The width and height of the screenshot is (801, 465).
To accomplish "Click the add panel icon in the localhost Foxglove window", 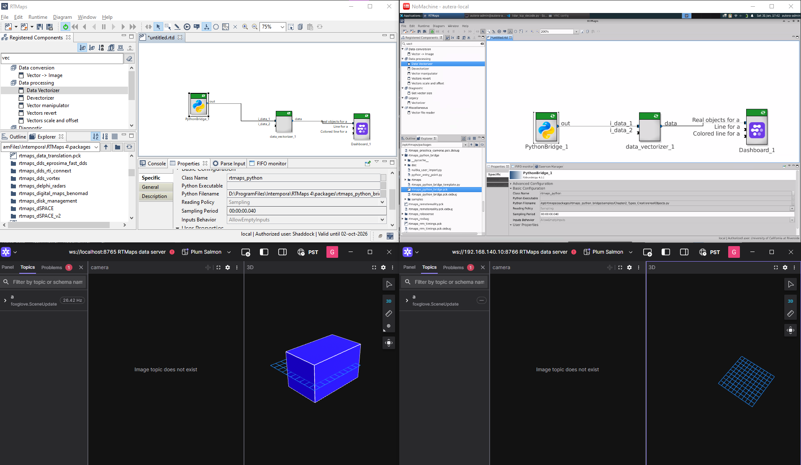I will (246, 252).
